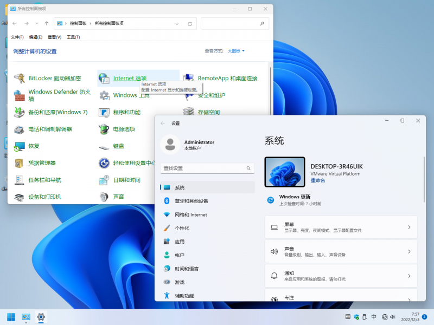Select 时间和语言 in Settings sidebar
This screenshot has width=434, height=325.
coord(207,269)
